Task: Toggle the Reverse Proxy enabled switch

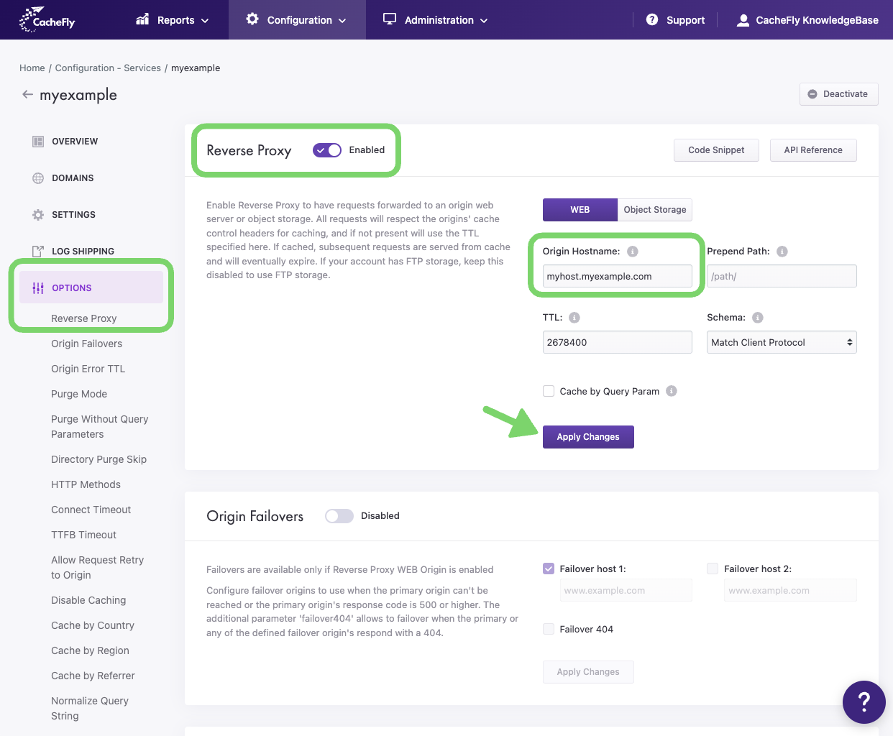Action: tap(327, 150)
